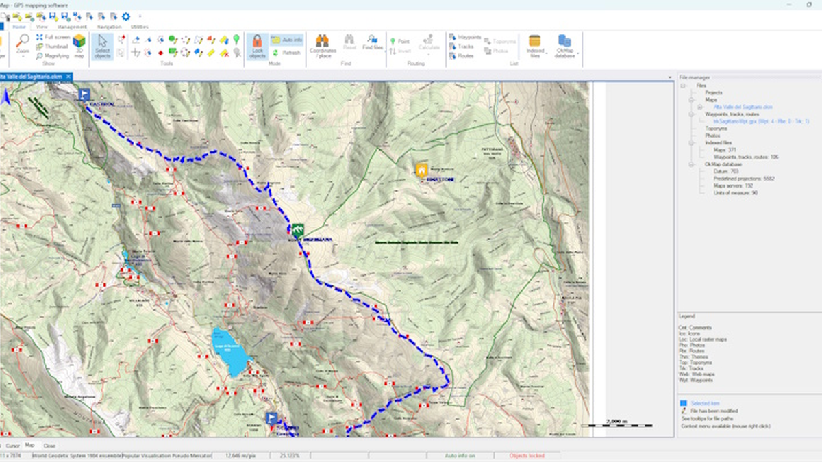The image size is (822, 462).
Task: Click the red diamond tool icon
Action: pos(160,52)
